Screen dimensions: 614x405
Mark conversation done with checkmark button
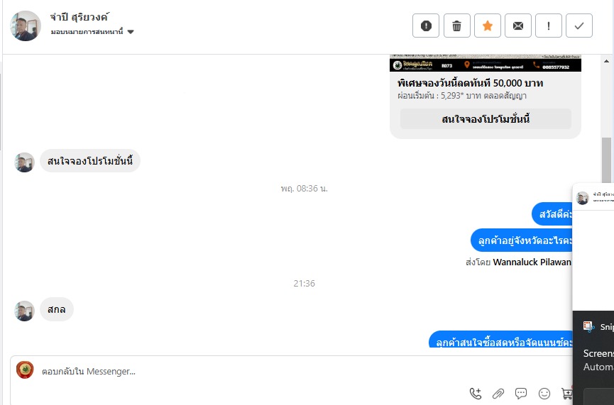(579, 26)
